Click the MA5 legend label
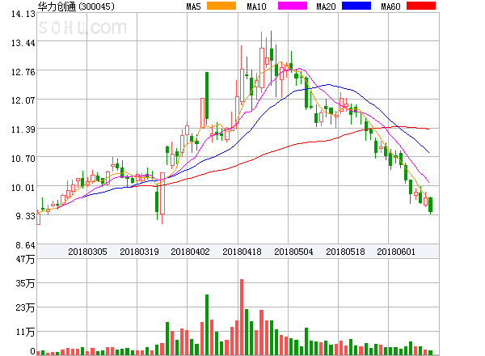Screen dimensions: 485x356 tap(193, 6)
